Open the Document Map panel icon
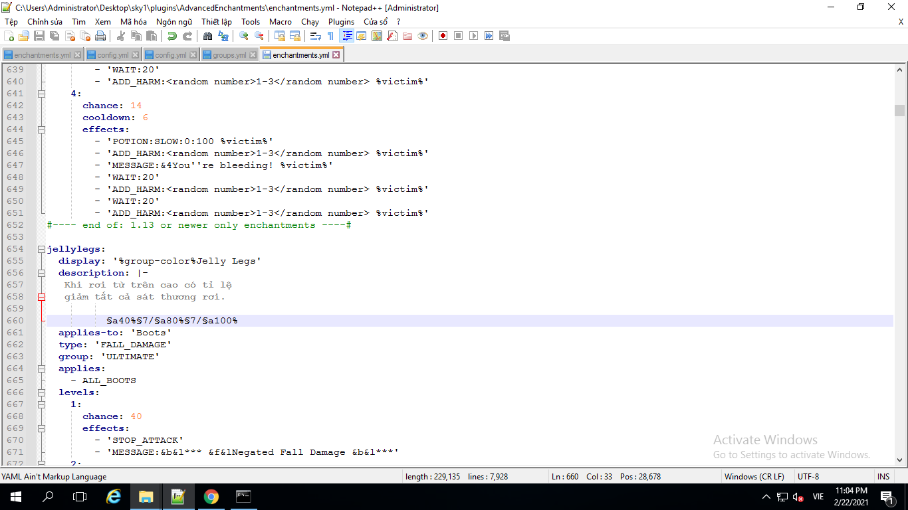 (376, 36)
